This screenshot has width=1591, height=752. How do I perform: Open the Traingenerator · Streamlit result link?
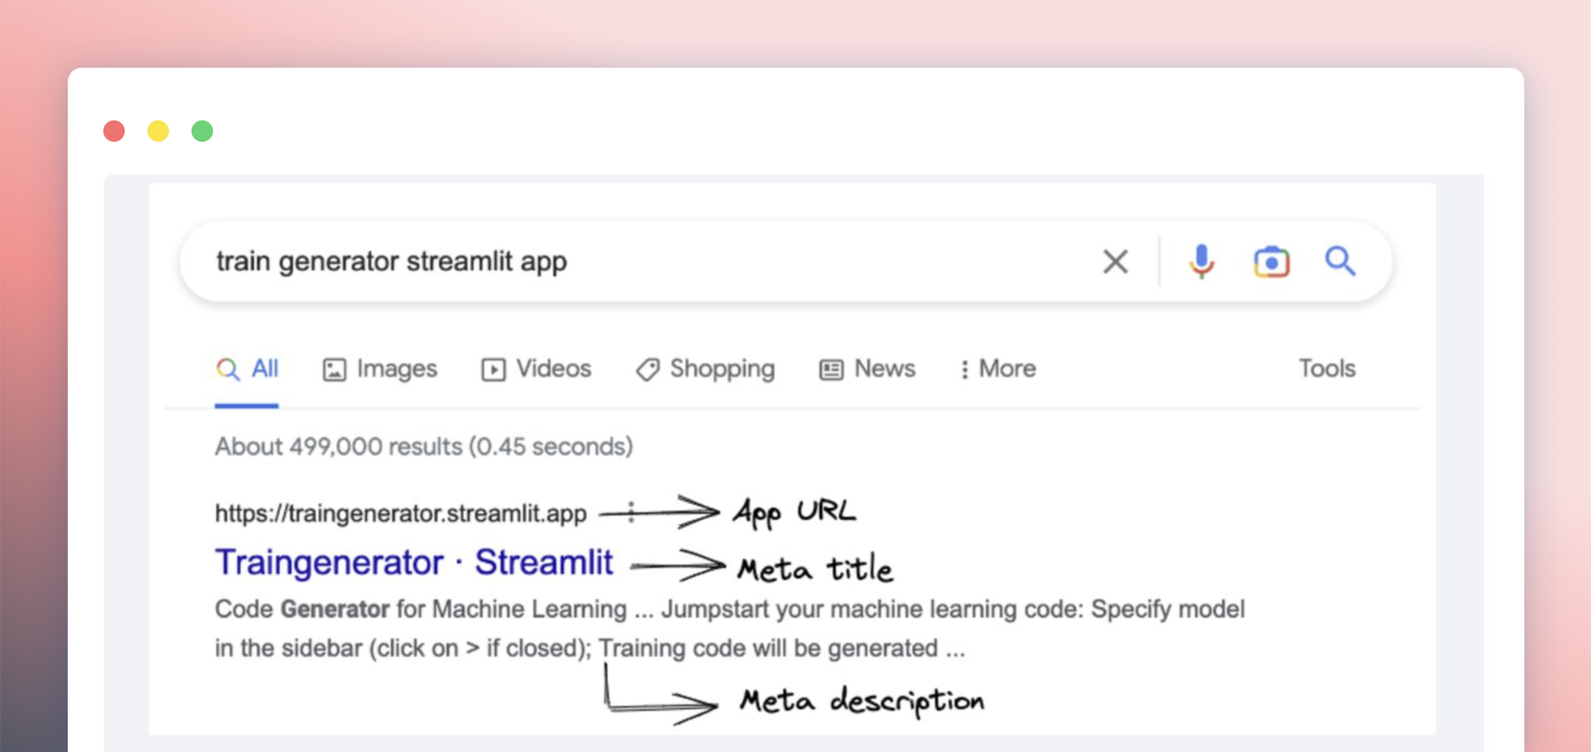tap(414, 562)
